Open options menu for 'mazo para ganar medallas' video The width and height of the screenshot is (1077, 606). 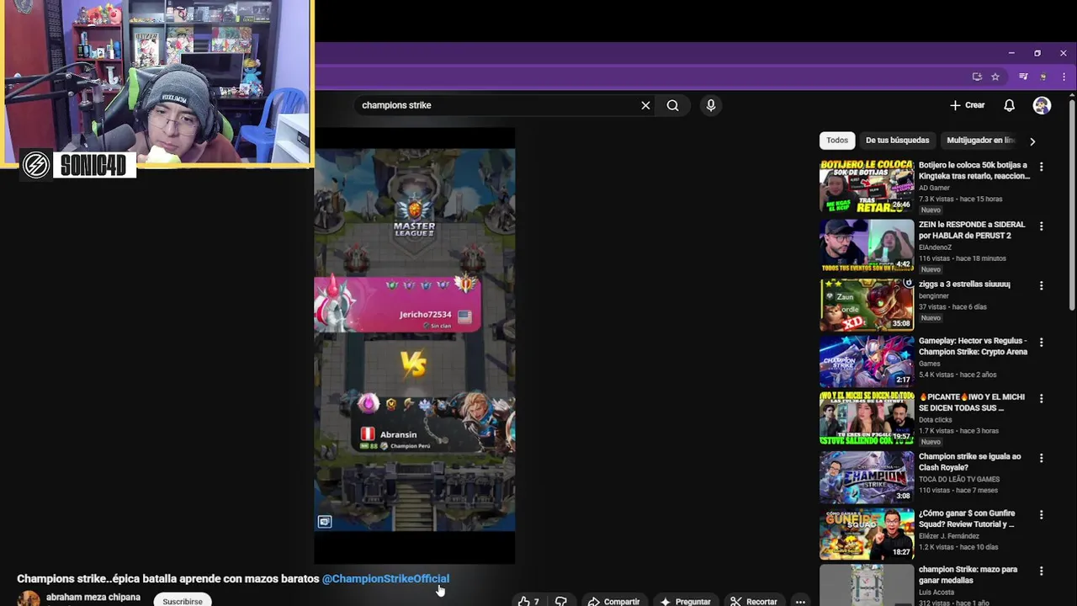coord(1041,571)
